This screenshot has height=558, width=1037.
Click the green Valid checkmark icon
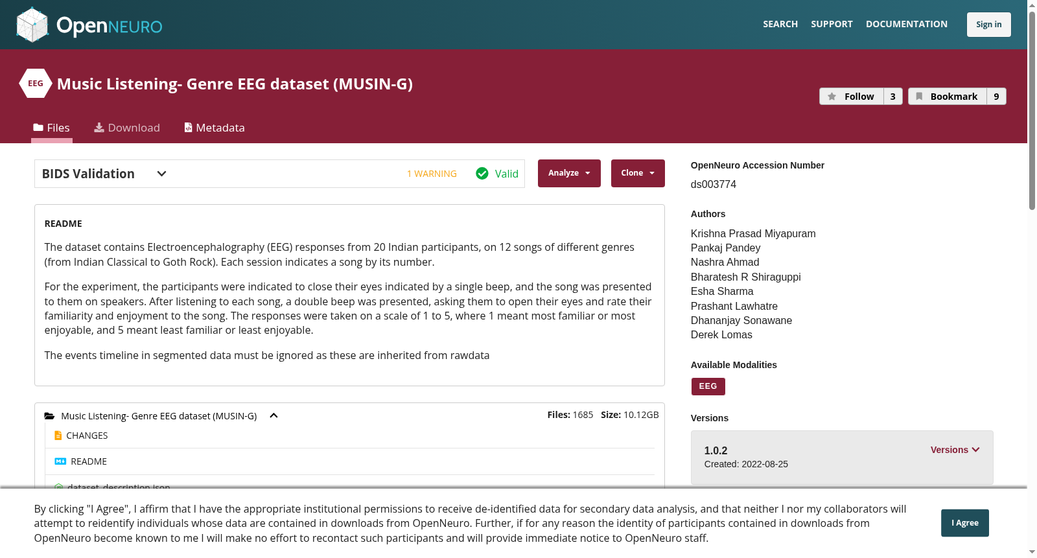[482, 174]
